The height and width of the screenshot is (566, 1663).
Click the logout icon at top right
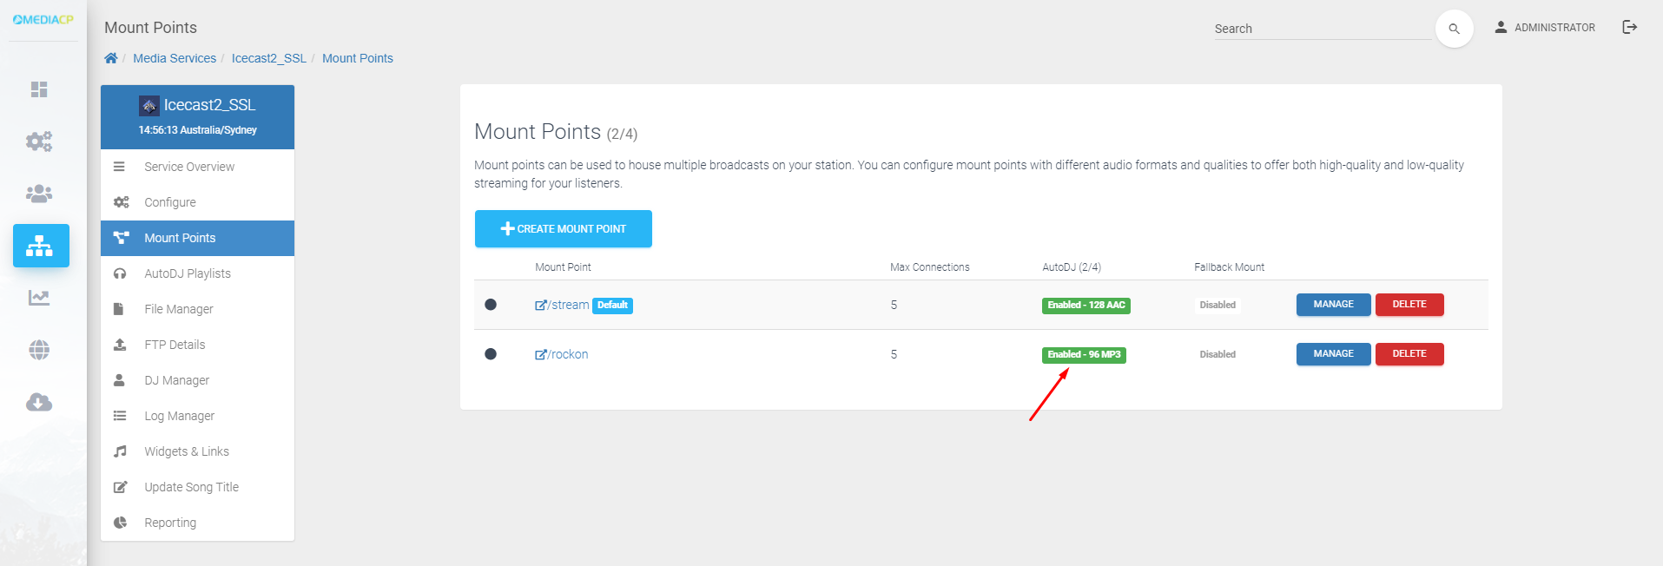pos(1629,27)
